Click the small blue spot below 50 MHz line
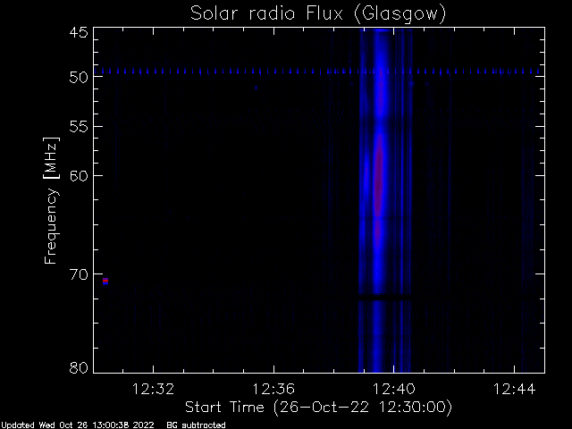Screen dimensions: 572x429 pyautogui.click(x=257, y=88)
